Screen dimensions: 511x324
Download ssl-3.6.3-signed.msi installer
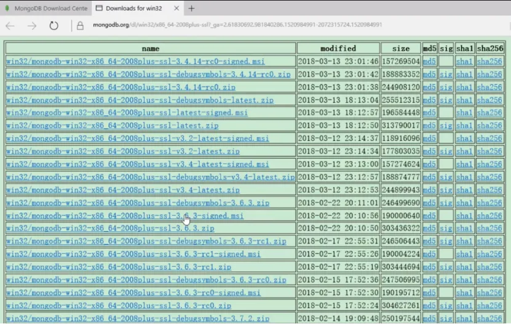124,216
